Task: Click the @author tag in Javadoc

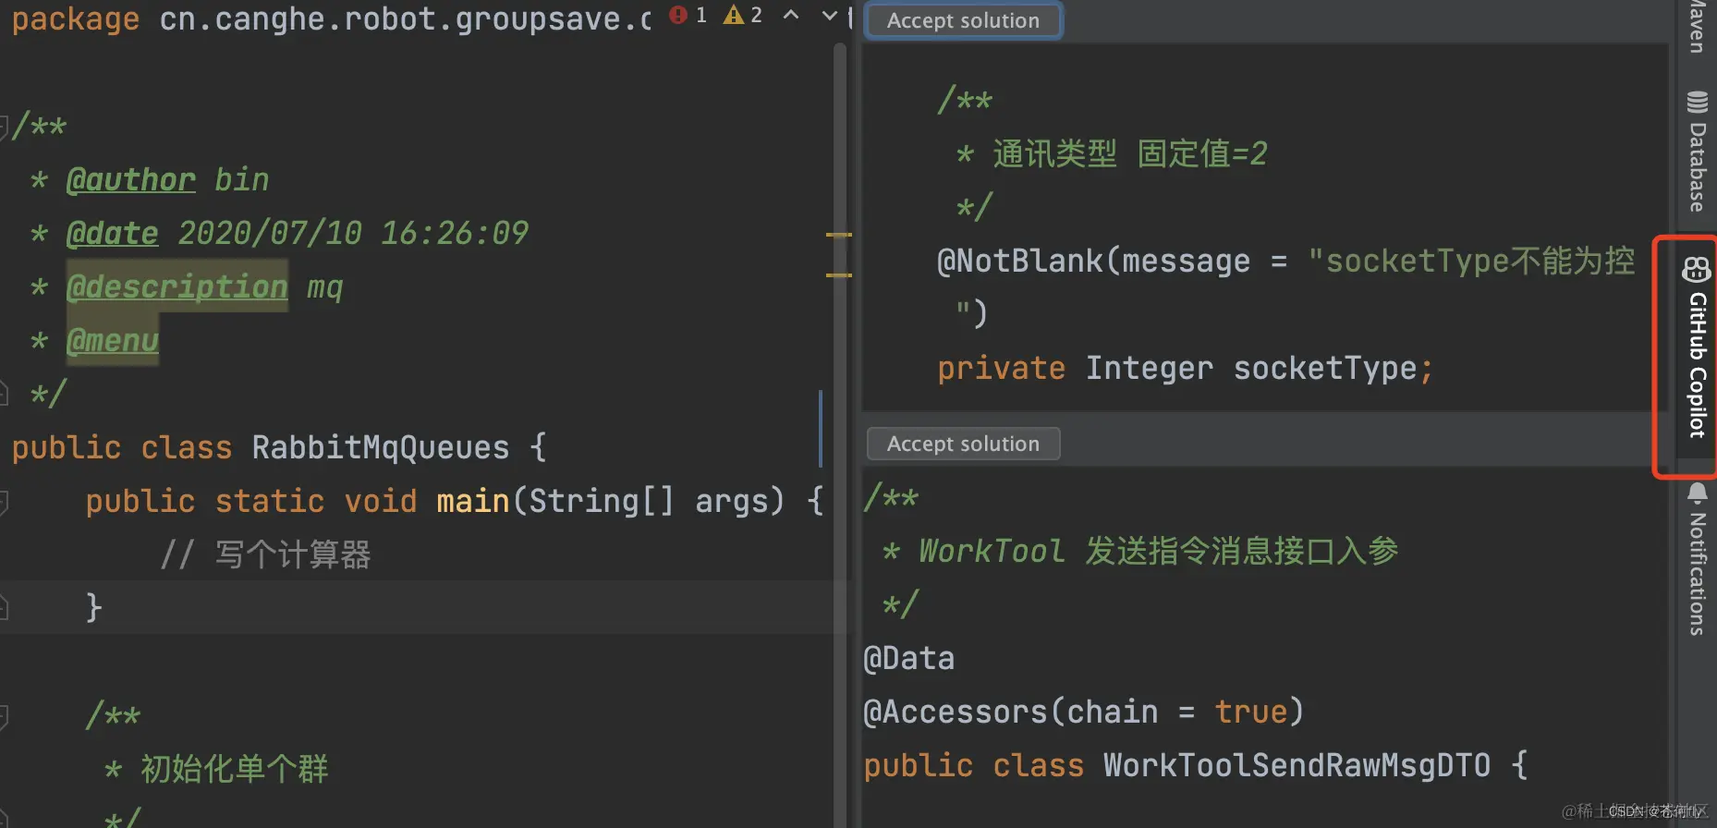Action: coord(130,179)
